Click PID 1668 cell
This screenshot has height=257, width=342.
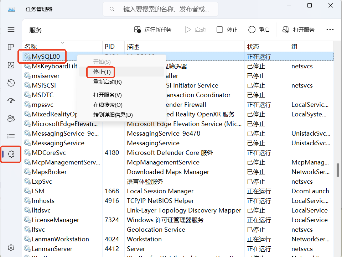112,191
